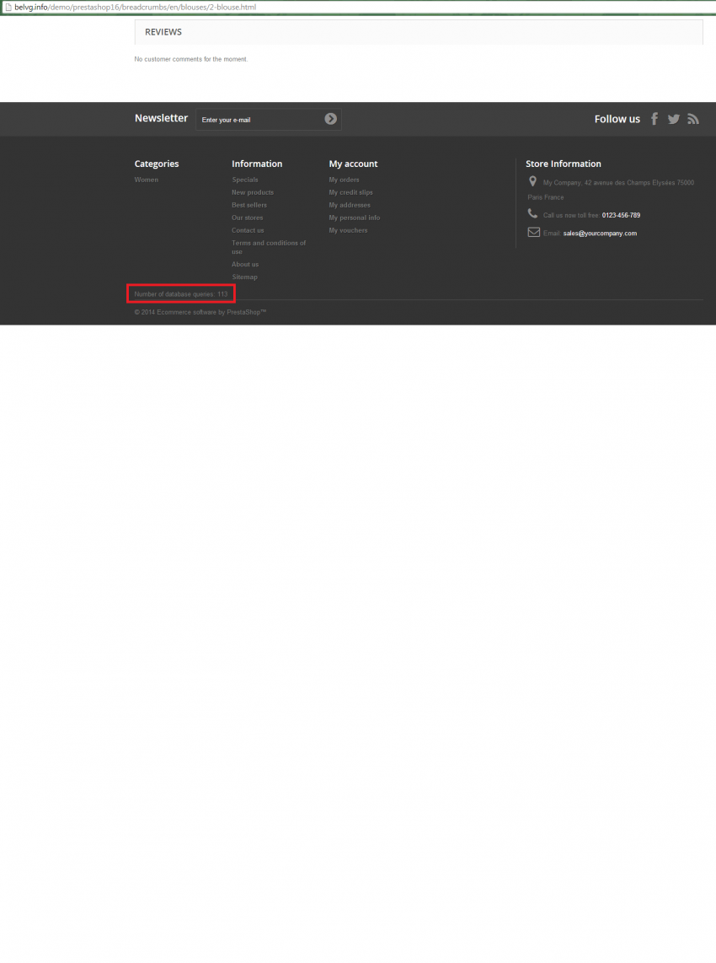Viewport: 716px width, 963px height.
Task: Open My addresses link
Action: click(x=350, y=205)
